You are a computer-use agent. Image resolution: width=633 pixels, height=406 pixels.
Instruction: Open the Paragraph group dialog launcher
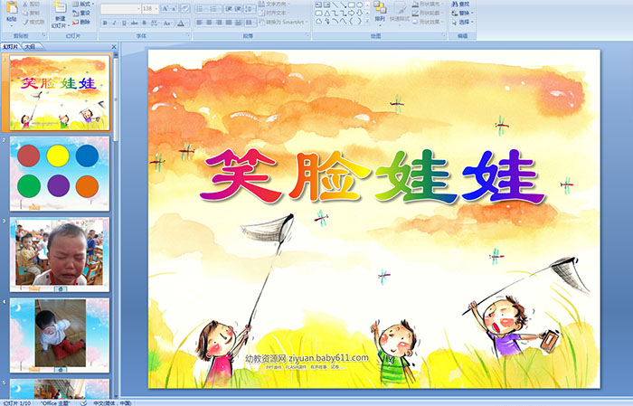(307, 35)
